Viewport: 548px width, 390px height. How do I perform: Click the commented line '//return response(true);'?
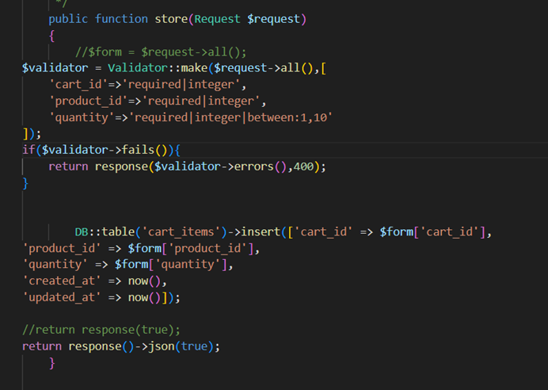click(101, 330)
